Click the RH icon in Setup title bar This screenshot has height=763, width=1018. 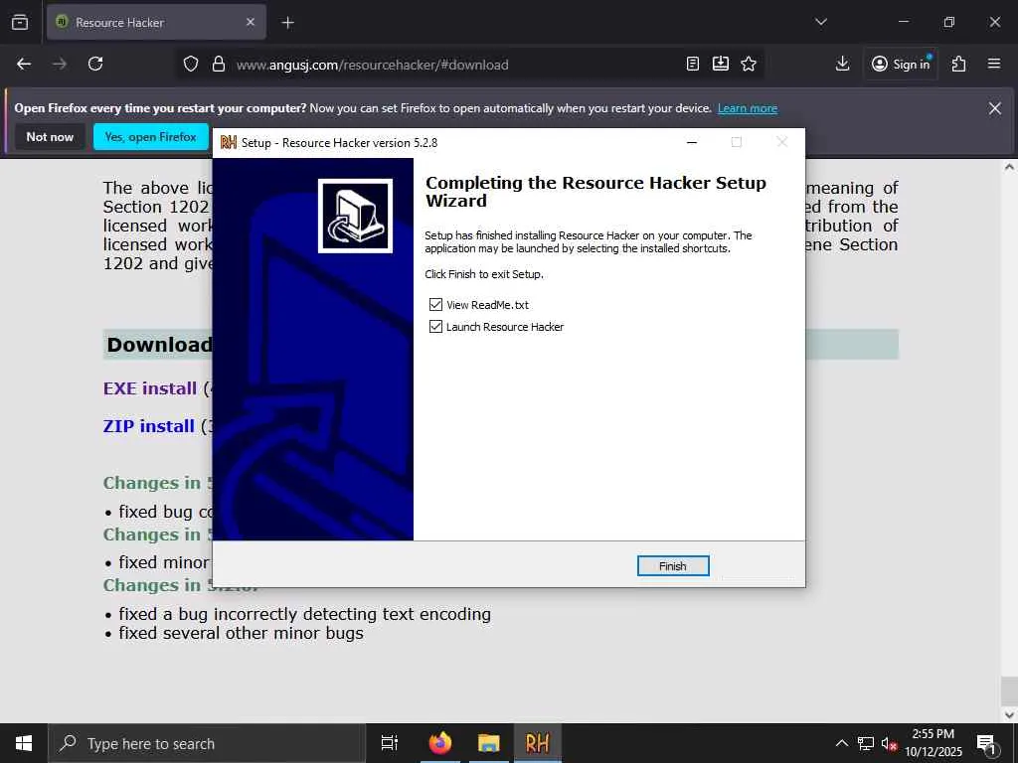point(228,142)
